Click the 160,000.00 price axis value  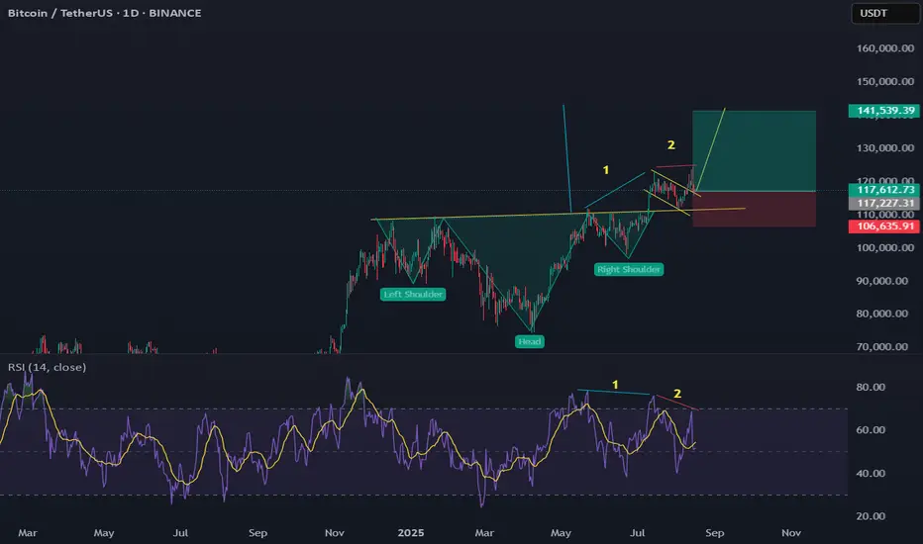[884, 48]
